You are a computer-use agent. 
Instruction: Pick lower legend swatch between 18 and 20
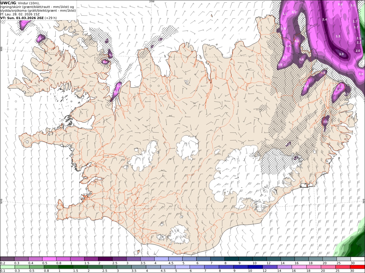click(x=314, y=267)
